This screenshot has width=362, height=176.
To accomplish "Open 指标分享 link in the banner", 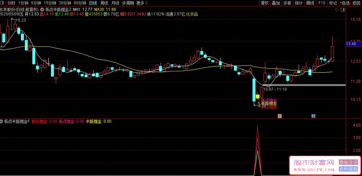I will (x=348, y=162).
